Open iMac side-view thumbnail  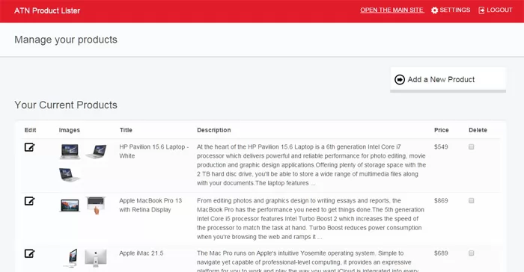71,258
